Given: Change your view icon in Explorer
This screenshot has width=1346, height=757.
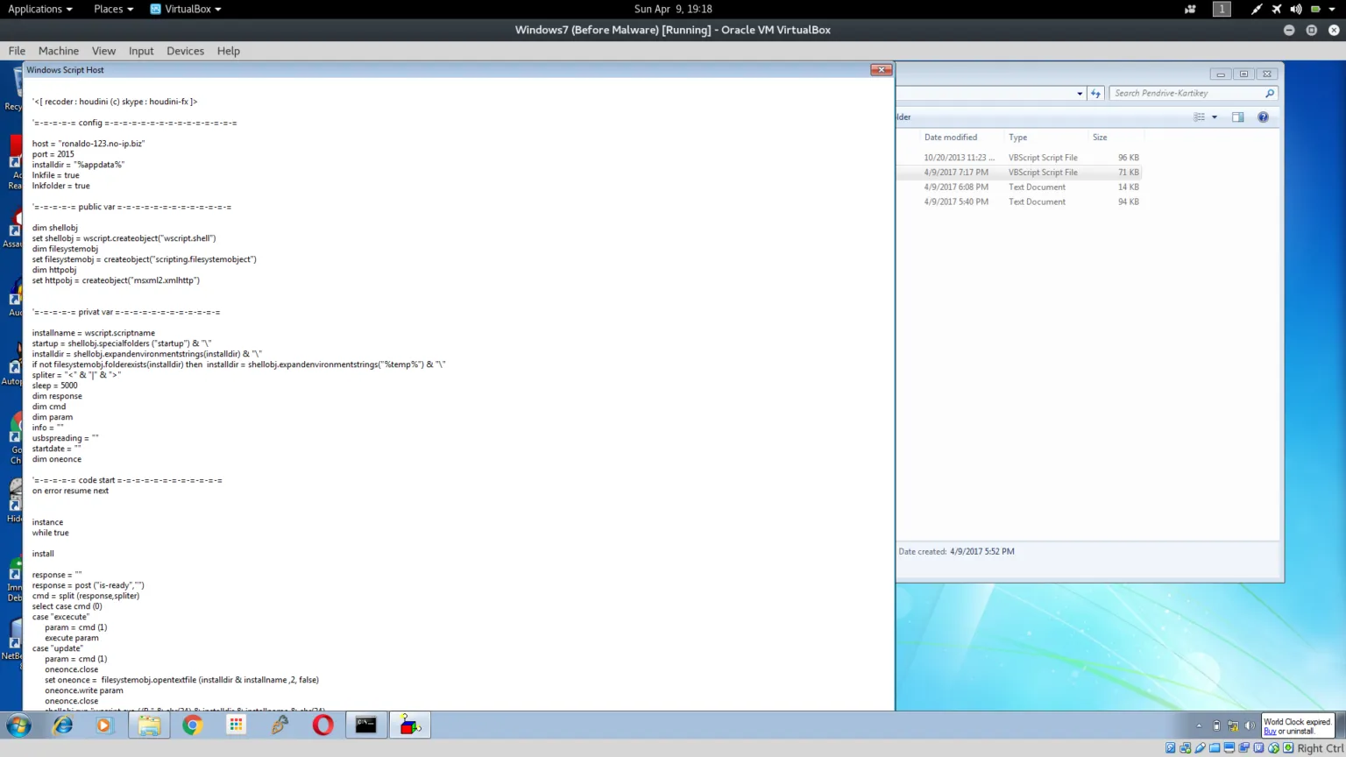Looking at the screenshot, I should coord(1199,117).
